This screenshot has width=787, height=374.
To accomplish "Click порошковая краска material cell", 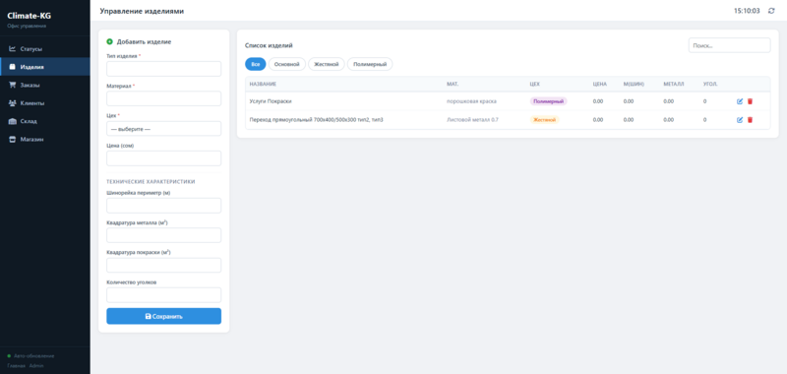I will click(471, 101).
